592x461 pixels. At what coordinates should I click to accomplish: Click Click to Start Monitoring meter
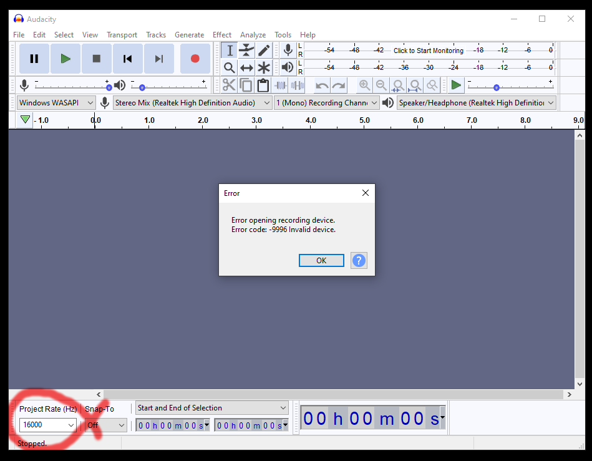pos(429,51)
